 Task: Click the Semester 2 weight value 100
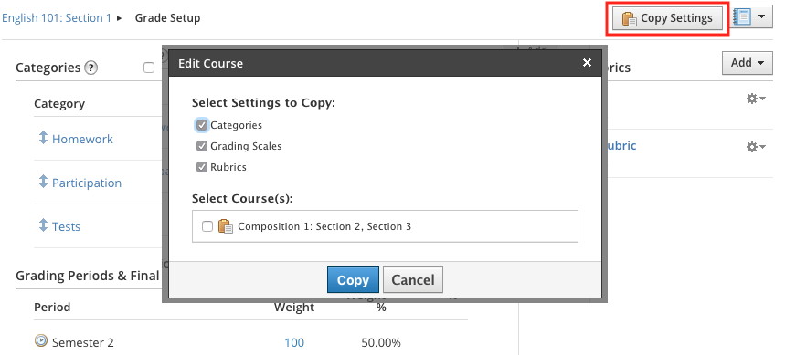pos(294,342)
